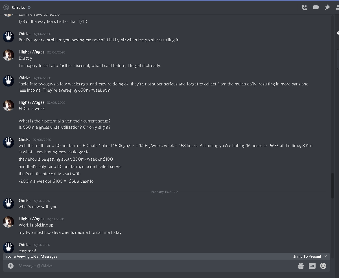Open HigherWages avatar beside 'Exactly' message

tap(8, 55)
